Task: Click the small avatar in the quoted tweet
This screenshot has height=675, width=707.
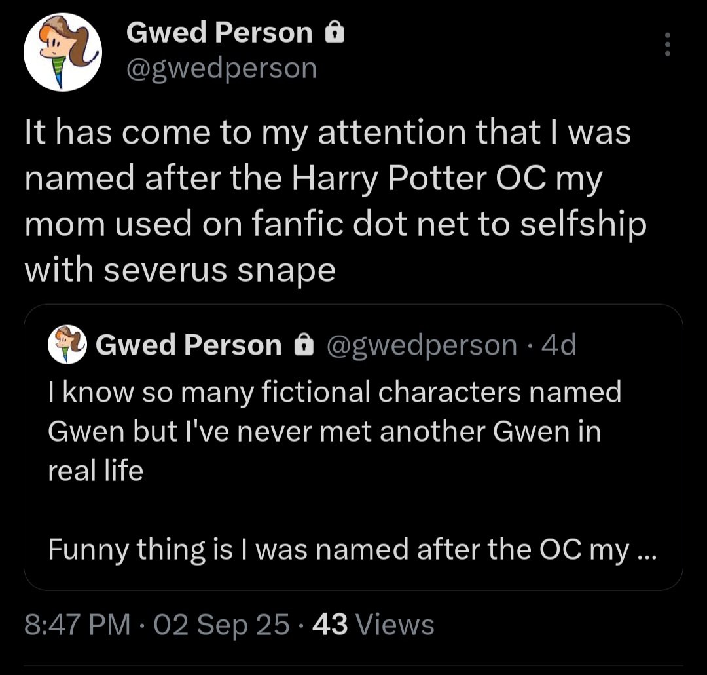Action: coord(68,345)
